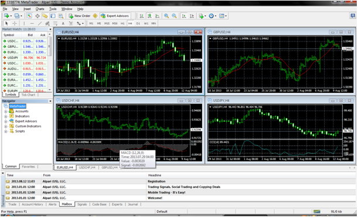Open a new chart from toolbar
Image resolution: width=358 pixels, height=218 pixels.
[x=6, y=16]
